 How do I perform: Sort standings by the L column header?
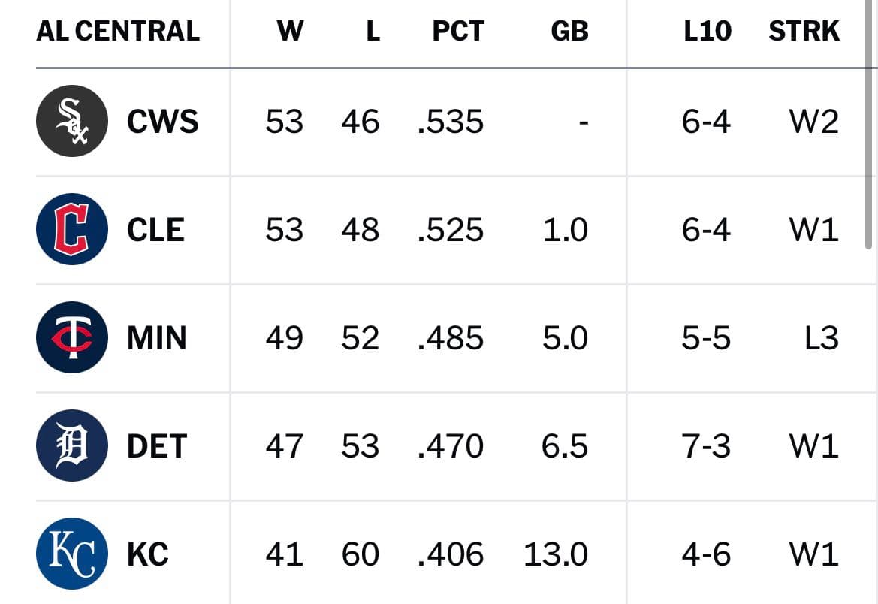point(373,31)
